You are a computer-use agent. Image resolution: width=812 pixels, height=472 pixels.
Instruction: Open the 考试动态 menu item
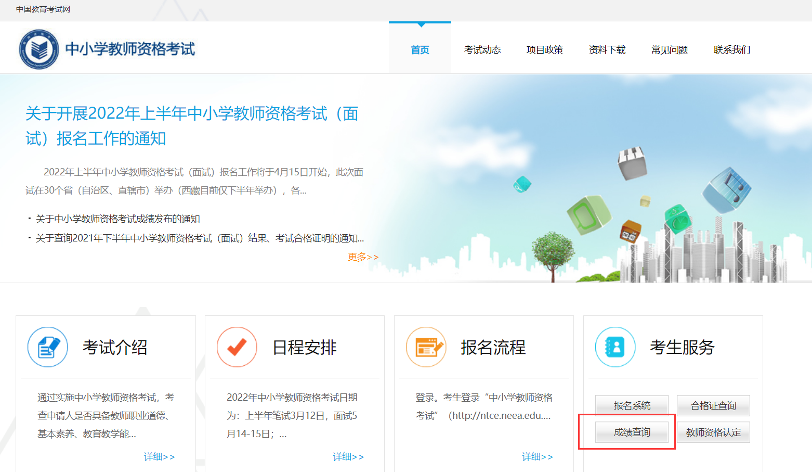pyautogui.click(x=482, y=50)
